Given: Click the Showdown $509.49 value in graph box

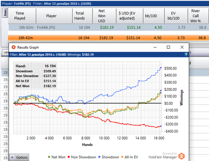Looking at the screenshot, I should pyautogui.click(x=50, y=71).
